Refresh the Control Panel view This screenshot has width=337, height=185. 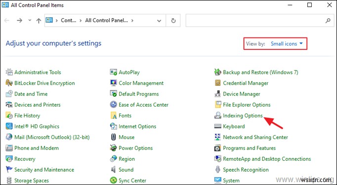(x=173, y=21)
